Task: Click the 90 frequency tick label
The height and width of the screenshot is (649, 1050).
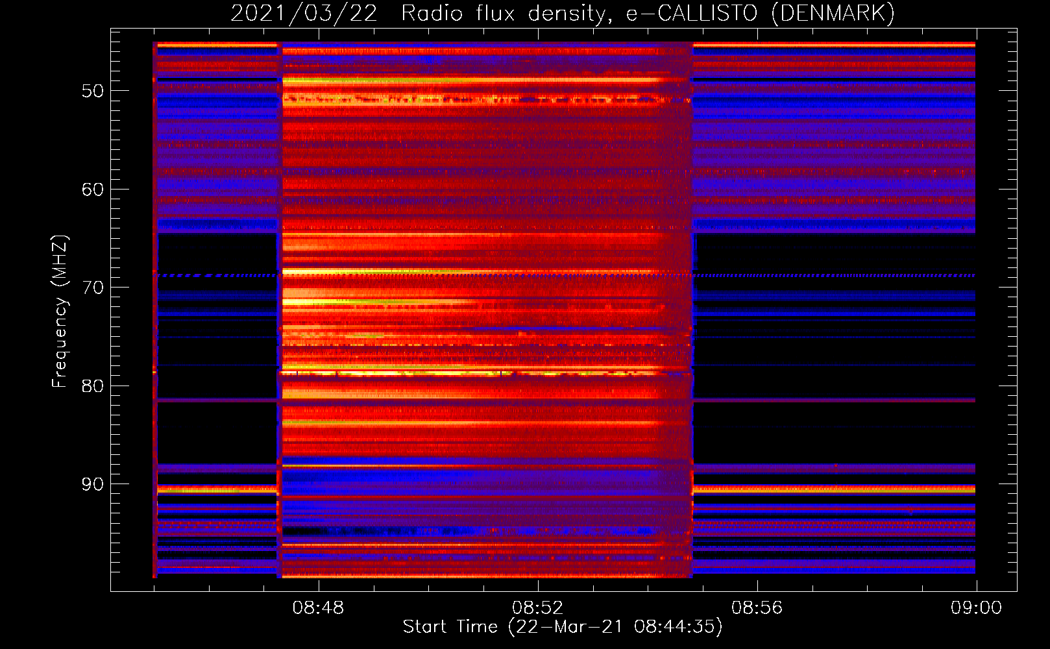Action: [x=93, y=484]
